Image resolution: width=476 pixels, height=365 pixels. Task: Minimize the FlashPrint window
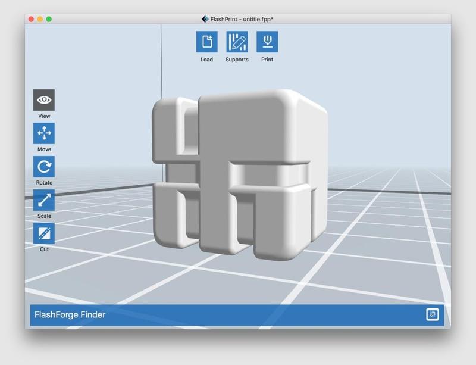click(40, 19)
